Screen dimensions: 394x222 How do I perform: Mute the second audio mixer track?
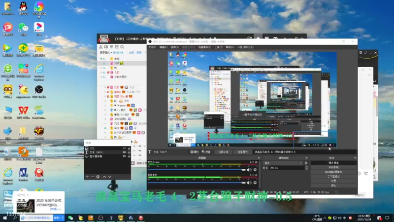[249, 183]
